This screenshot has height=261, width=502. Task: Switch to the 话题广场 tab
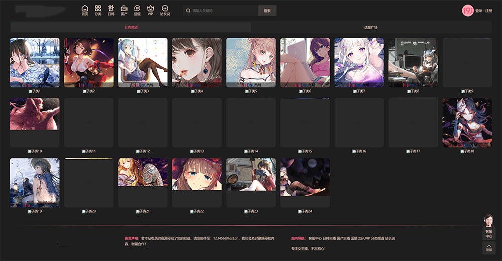pos(371,27)
